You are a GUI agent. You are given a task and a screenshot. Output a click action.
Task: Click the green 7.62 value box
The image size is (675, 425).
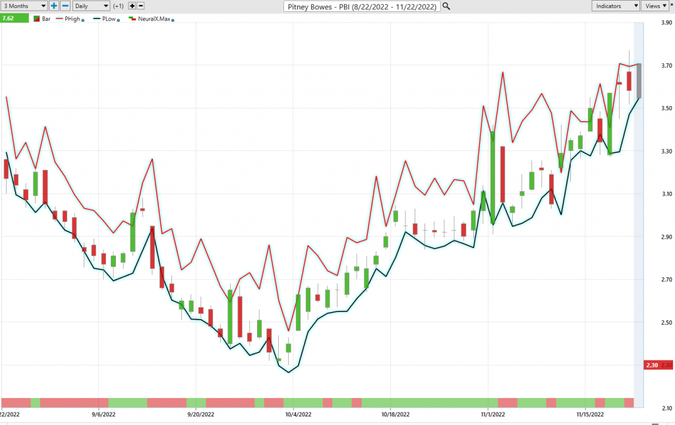[15, 18]
